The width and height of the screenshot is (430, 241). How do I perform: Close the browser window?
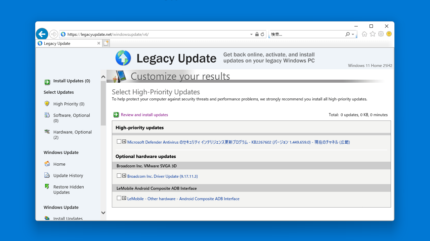click(x=387, y=26)
